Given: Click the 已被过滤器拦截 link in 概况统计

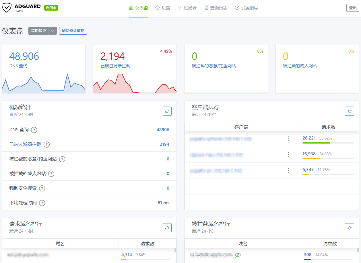Looking at the screenshot, I should tap(25, 144).
